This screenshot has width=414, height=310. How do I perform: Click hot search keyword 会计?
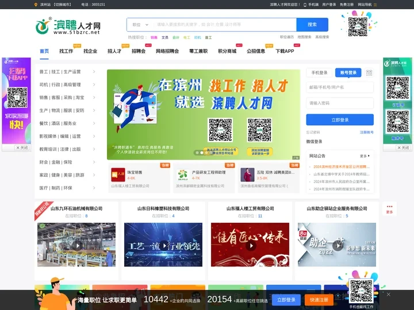click(176, 37)
